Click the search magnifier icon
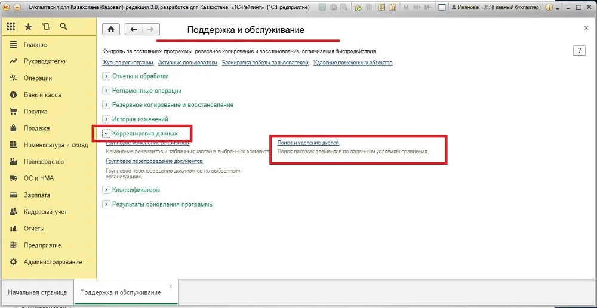This screenshot has width=597, height=308. click(x=64, y=27)
